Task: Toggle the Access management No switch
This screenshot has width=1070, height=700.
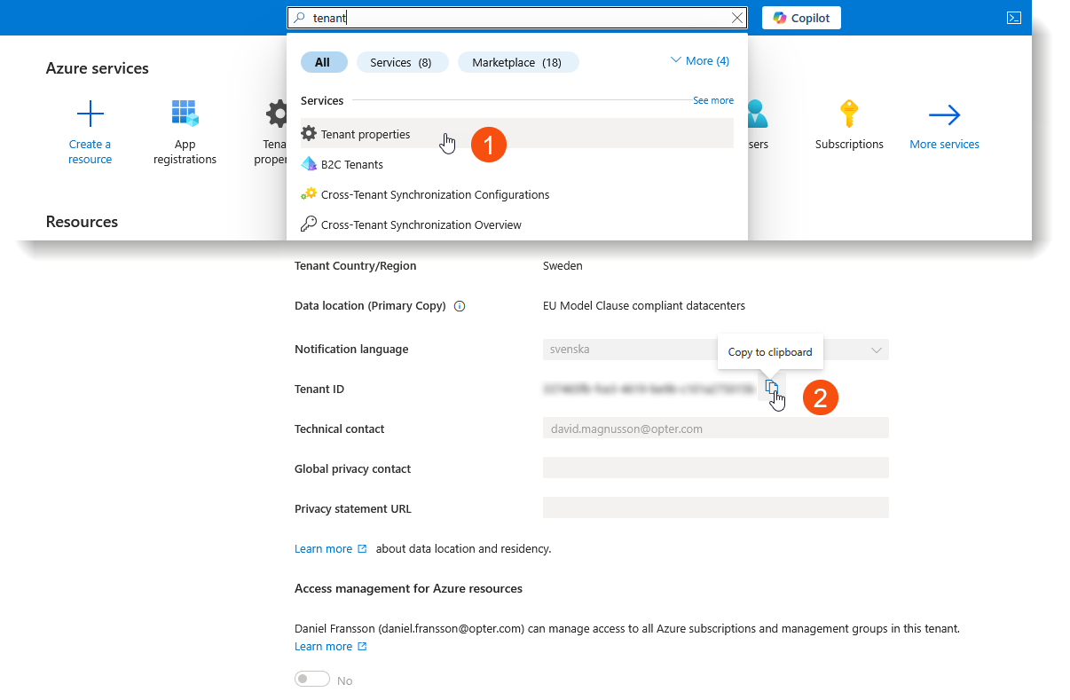Action: 312,680
